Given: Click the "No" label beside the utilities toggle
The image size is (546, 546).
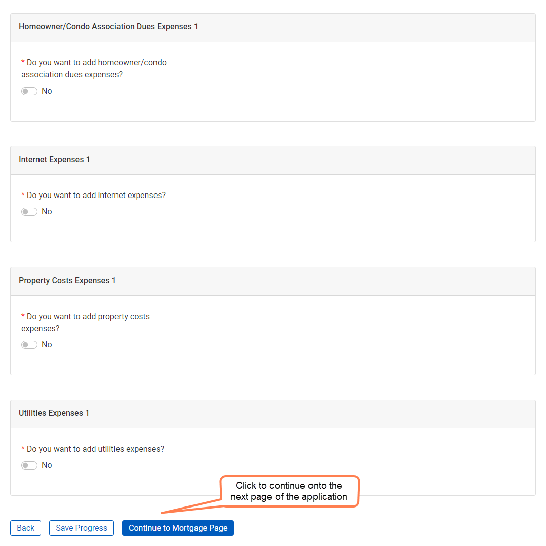Looking at the screenshot, I should (x=47, y=465).
